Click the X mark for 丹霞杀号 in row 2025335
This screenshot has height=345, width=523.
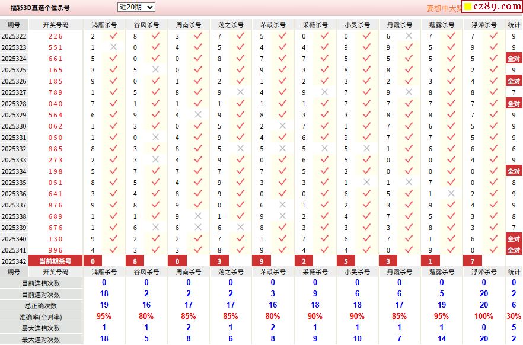pos(409,183)
